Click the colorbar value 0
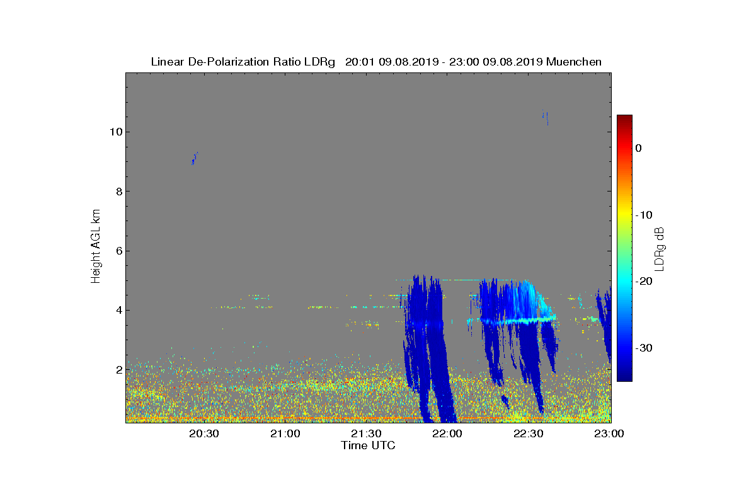 [x=638, y=148]
